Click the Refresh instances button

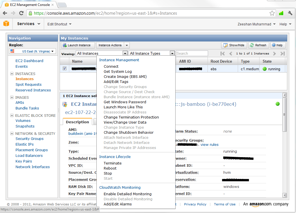(258, 45)
